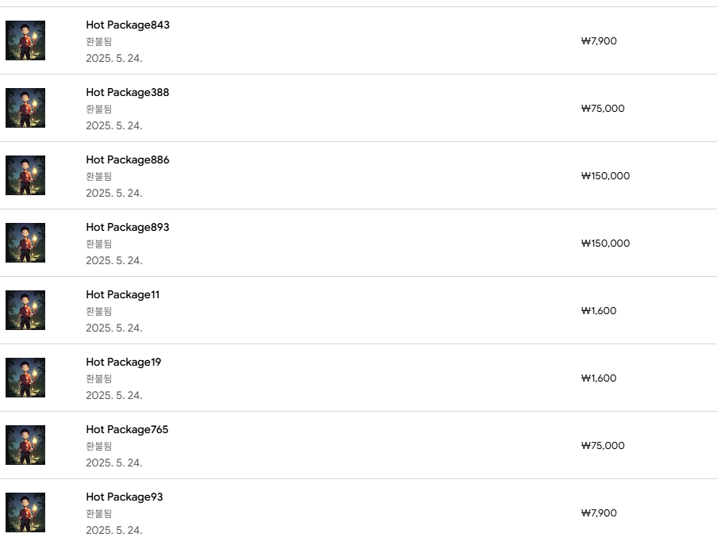Screen dimensions: 717x545
Task: Open the Hot Package93 app icon
Action: [25, 512]
